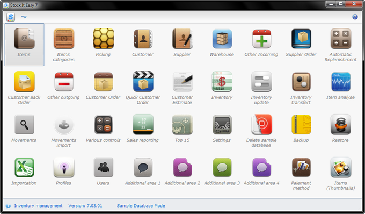Open Additional area 3
The image size is (365, 214).
tap(222, 167)
